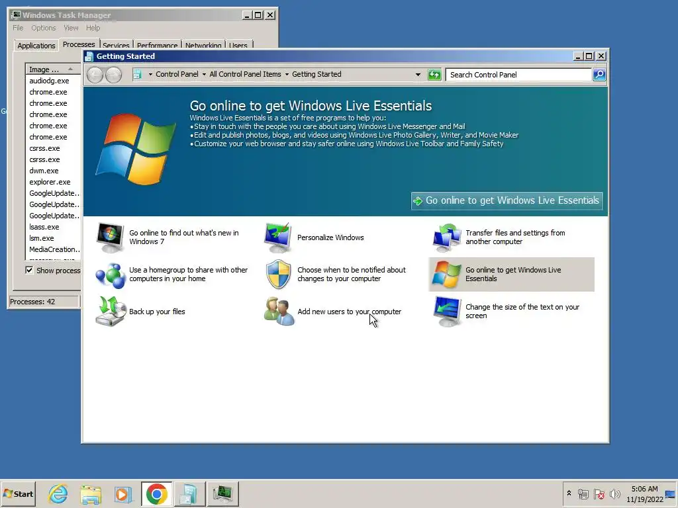Click the security shield notification icon
This screenshot has height=508, width=678.
(x=278, y=275)
